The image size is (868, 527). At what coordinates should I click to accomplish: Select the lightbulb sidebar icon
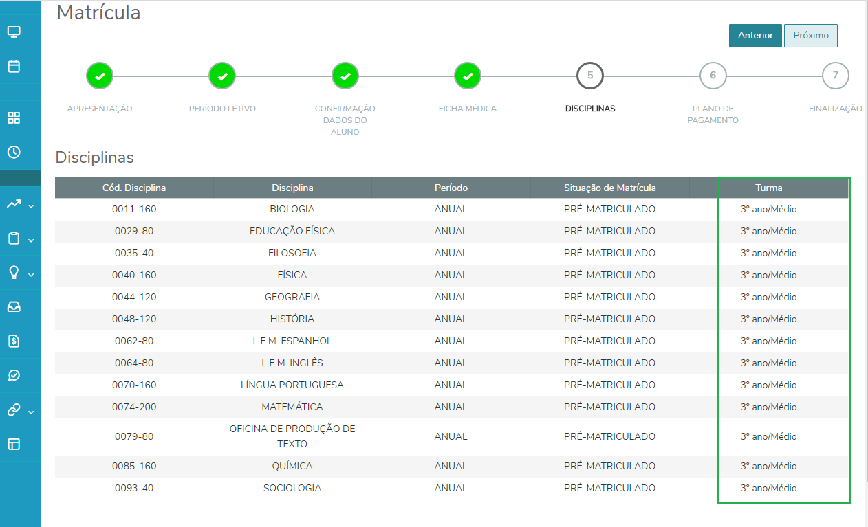point(14,272)
